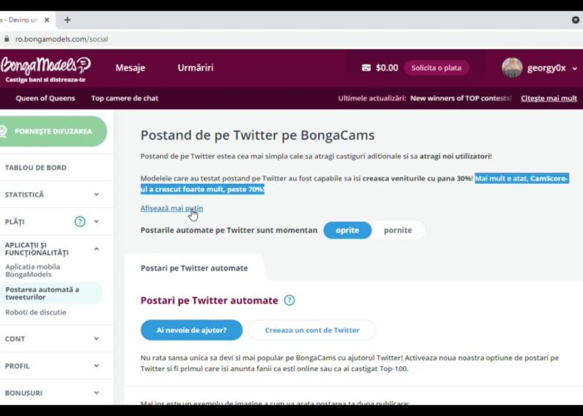The width and height of the screenshot is (583, 416).
Task: Expand the Bonusuri section chevron
Action: (x=97, y=393)
